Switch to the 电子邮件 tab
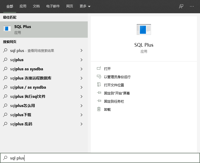This screenshot has height=163, width=200. click(x=53, y=6)
